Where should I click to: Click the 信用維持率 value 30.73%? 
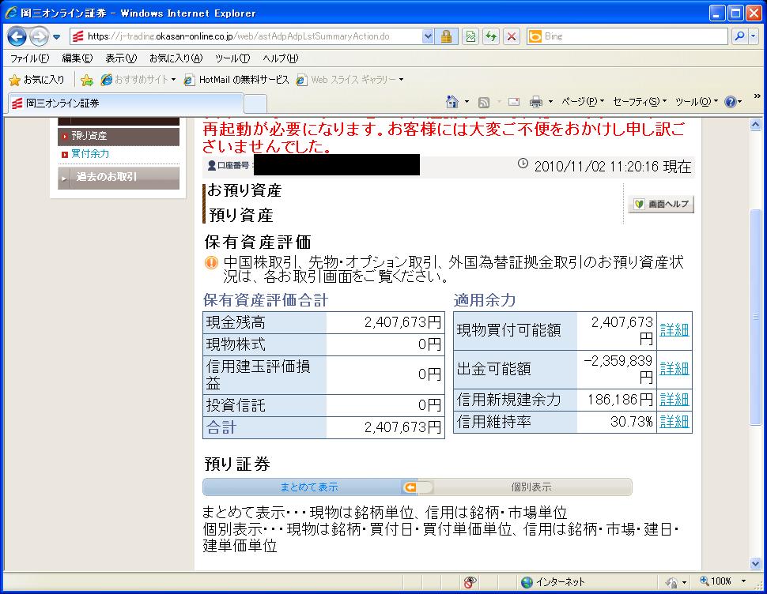632,422
